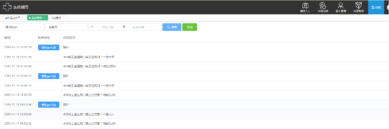Viewport: 389px width, 129px height.
Task: View GPS track for 2019-11-13 19:01:12 row
Action: [x=48, y=76]
